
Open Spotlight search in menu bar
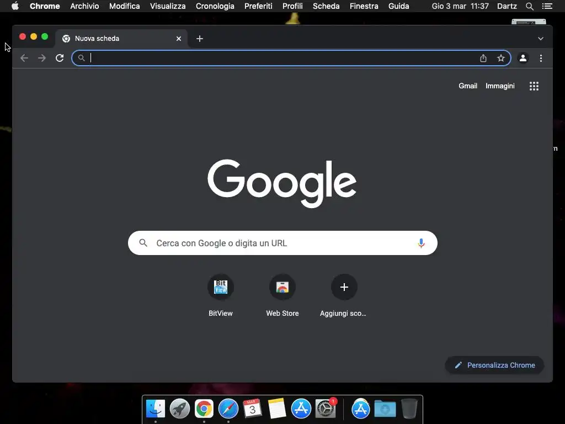point(529,6)
